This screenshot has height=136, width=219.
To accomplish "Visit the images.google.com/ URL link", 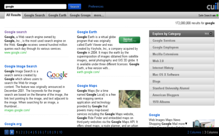I will (17, 110).
